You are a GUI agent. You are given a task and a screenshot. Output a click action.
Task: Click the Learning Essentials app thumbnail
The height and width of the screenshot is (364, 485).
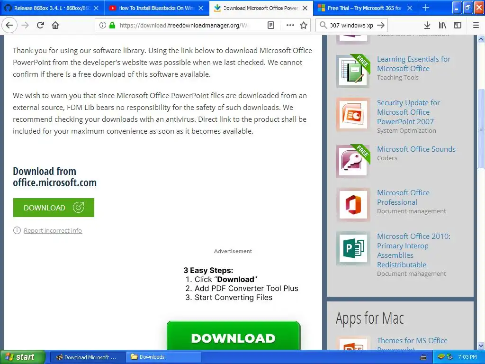click(353, 71)
